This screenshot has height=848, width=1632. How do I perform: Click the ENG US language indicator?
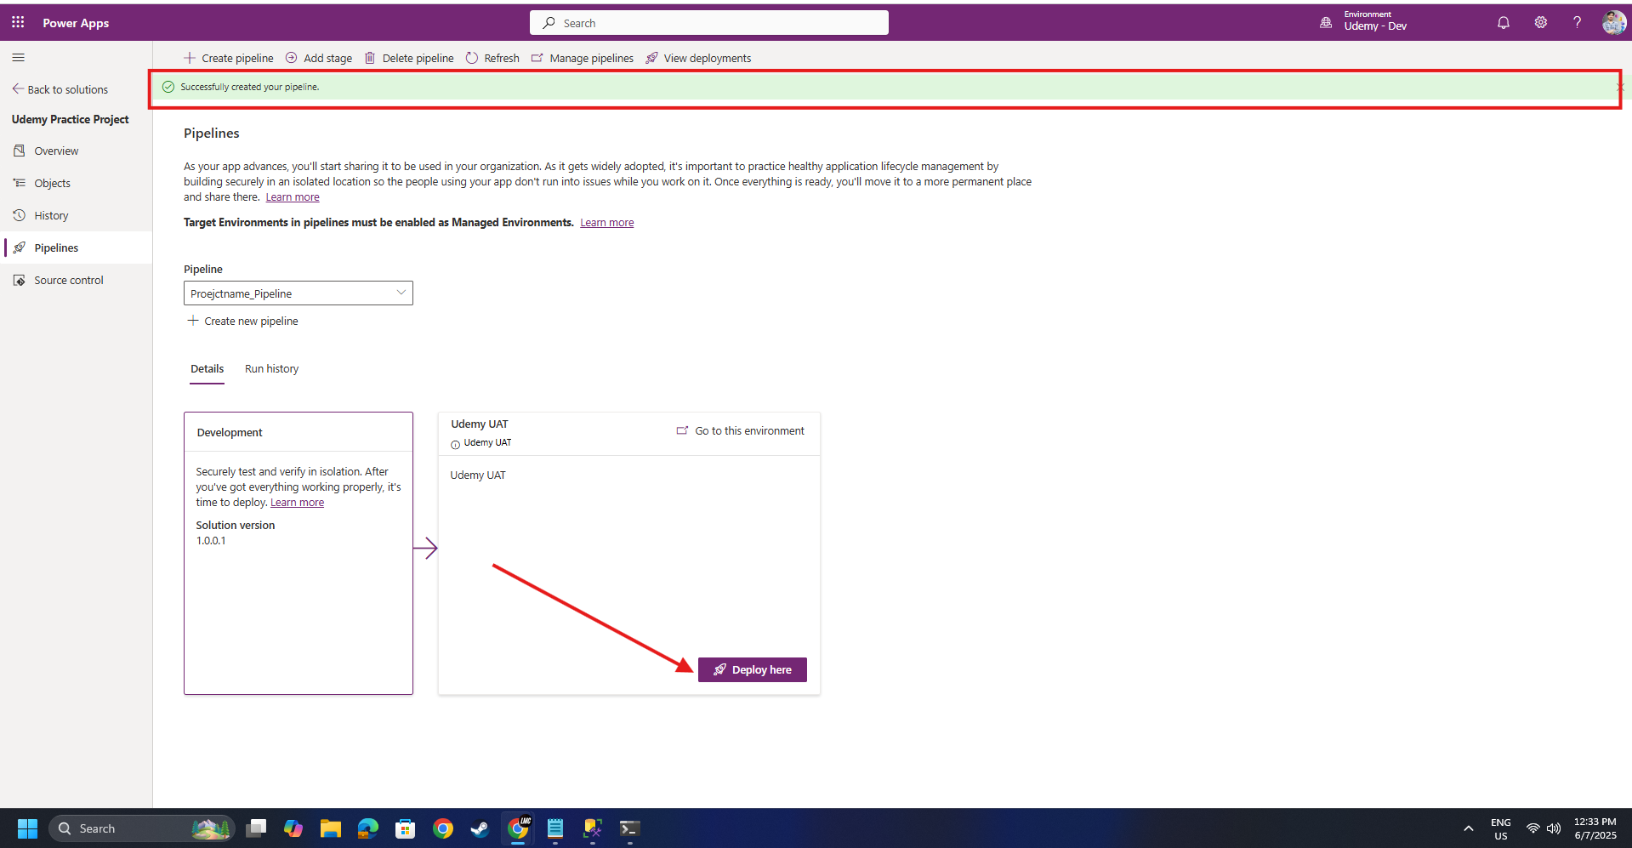[1501, 828]
